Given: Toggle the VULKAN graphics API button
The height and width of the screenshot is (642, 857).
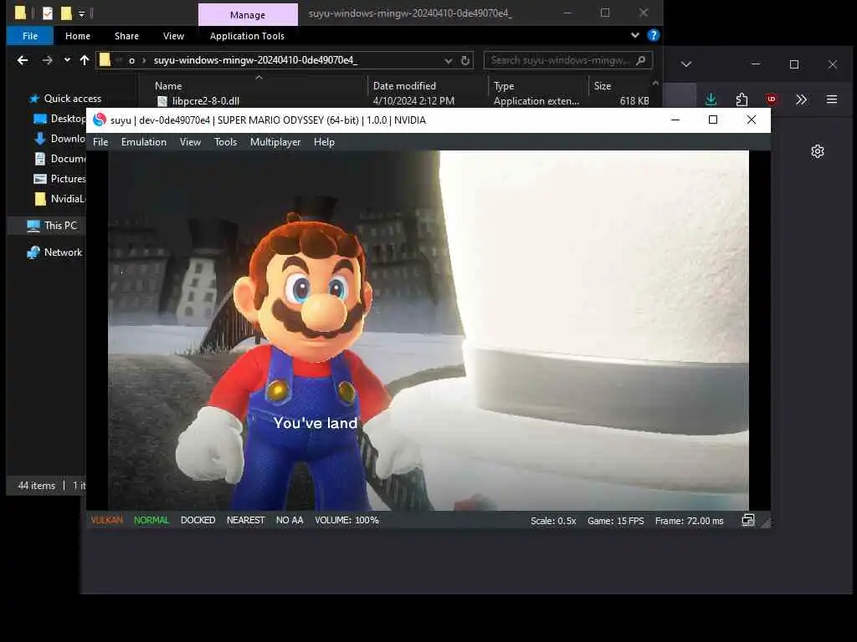Looking at the screenshot, I should pos(106,520).
